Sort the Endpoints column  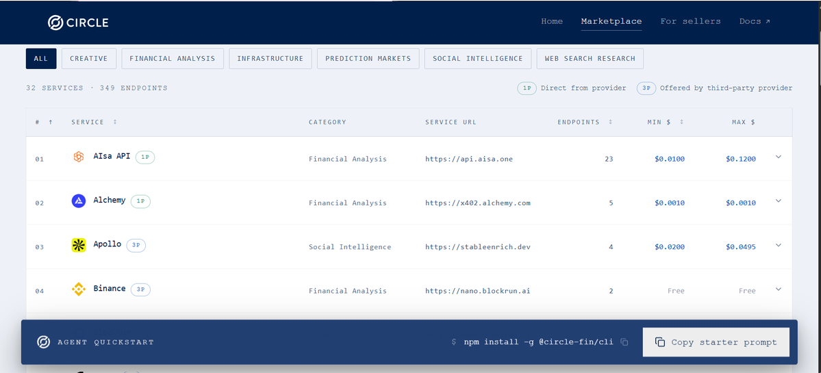pyautogui.click(x=611, y=122)
